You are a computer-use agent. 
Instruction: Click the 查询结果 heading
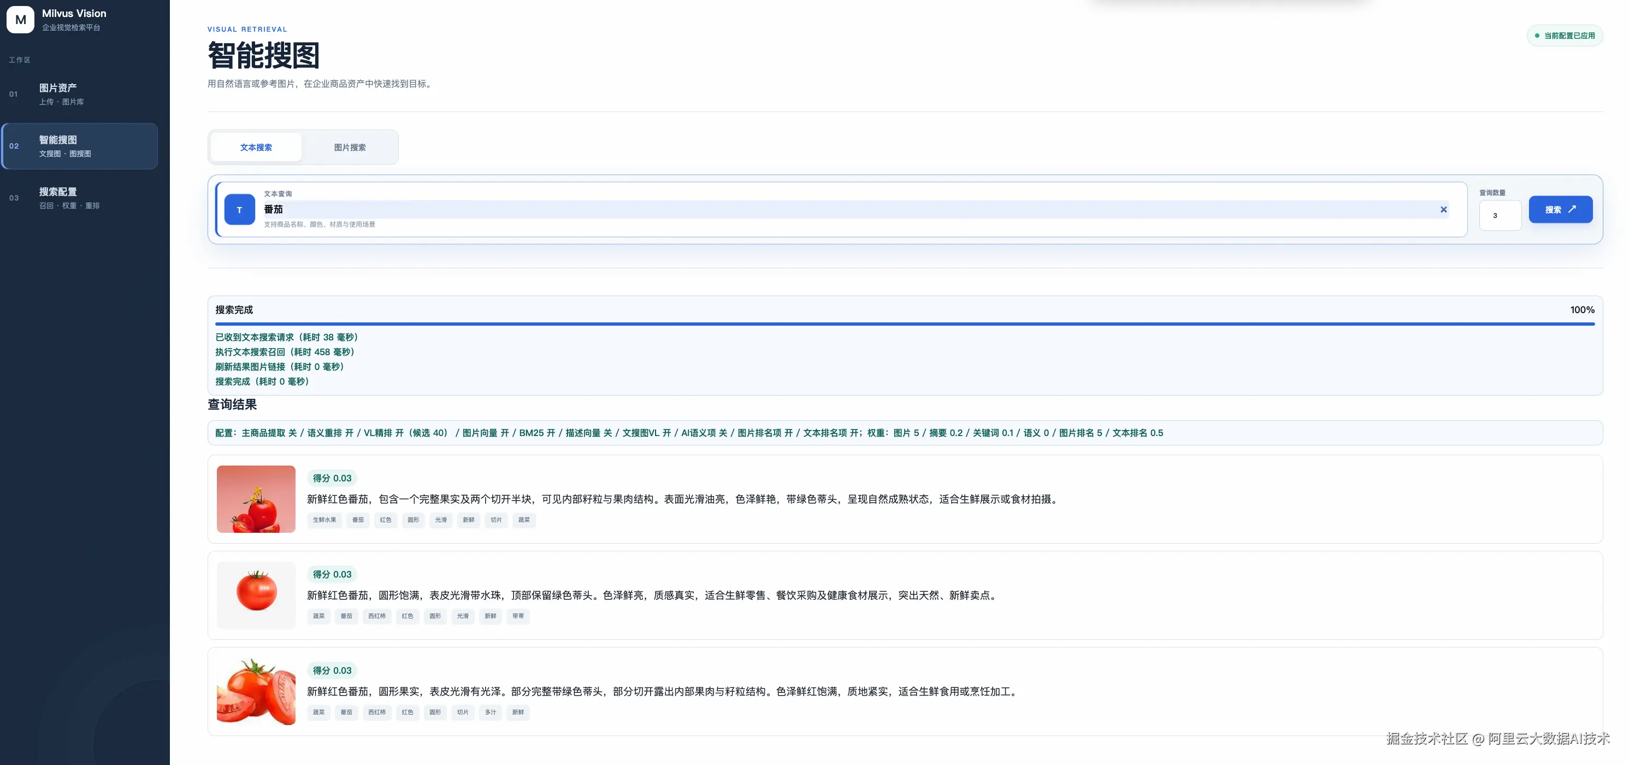(232, 404)
